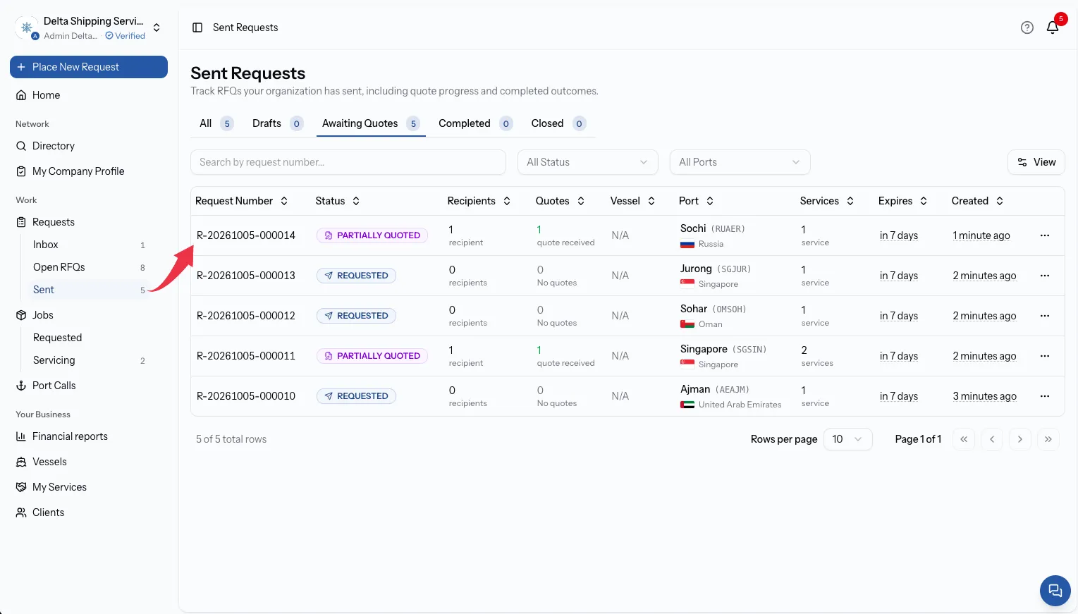
Task: Open the help question mark icon
Action: click(1027, 27)
